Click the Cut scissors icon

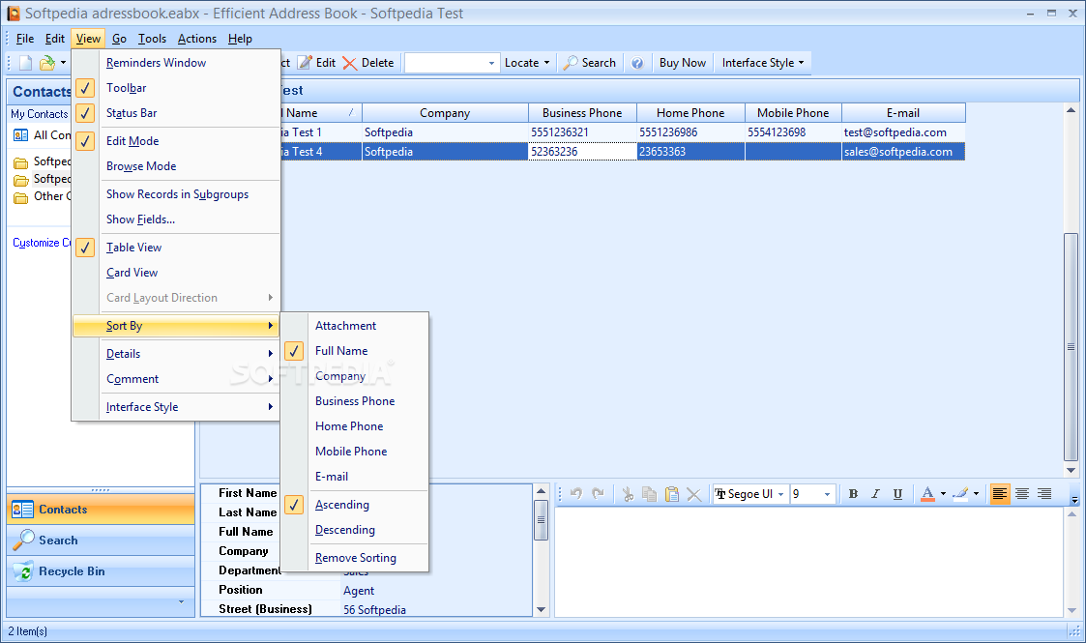click(x=628, y=493)
